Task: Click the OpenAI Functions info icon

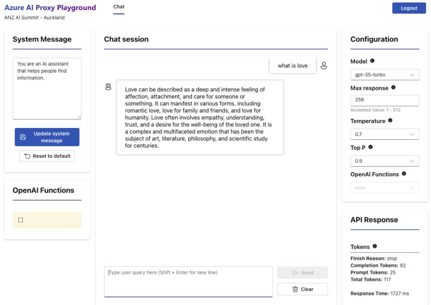Action: (404, 174)
